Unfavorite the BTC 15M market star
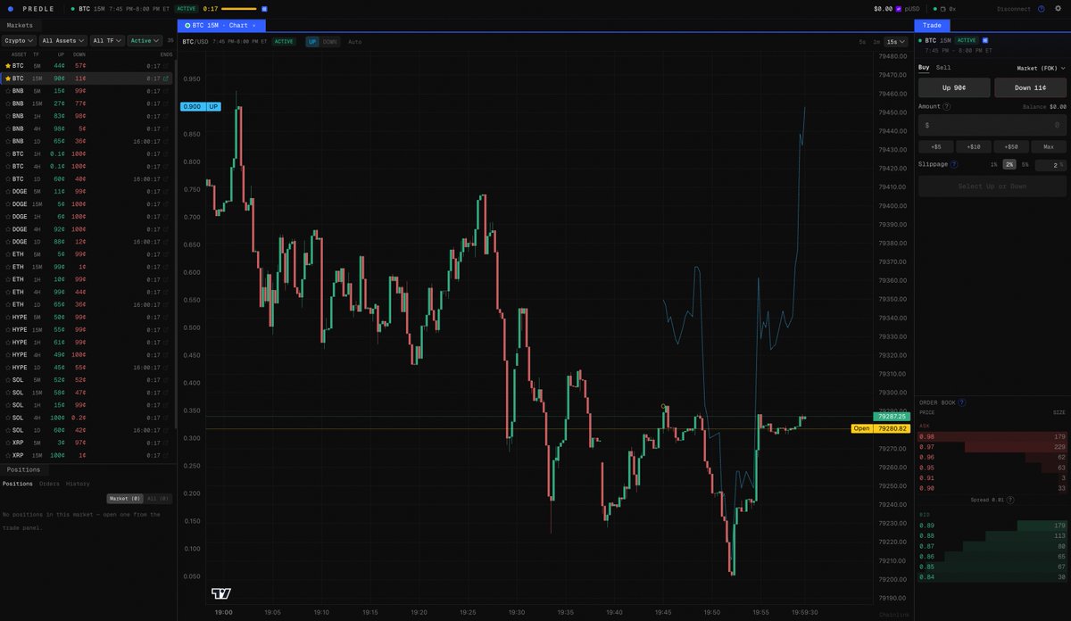This screenshot has height=621, width=1071. 8,79
